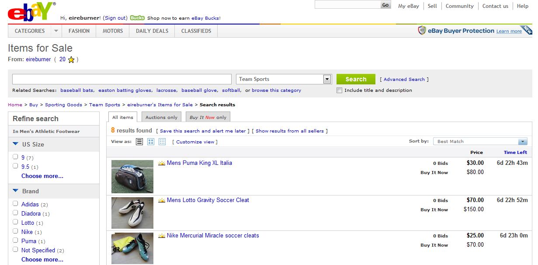Click the eBay logo

31,12
